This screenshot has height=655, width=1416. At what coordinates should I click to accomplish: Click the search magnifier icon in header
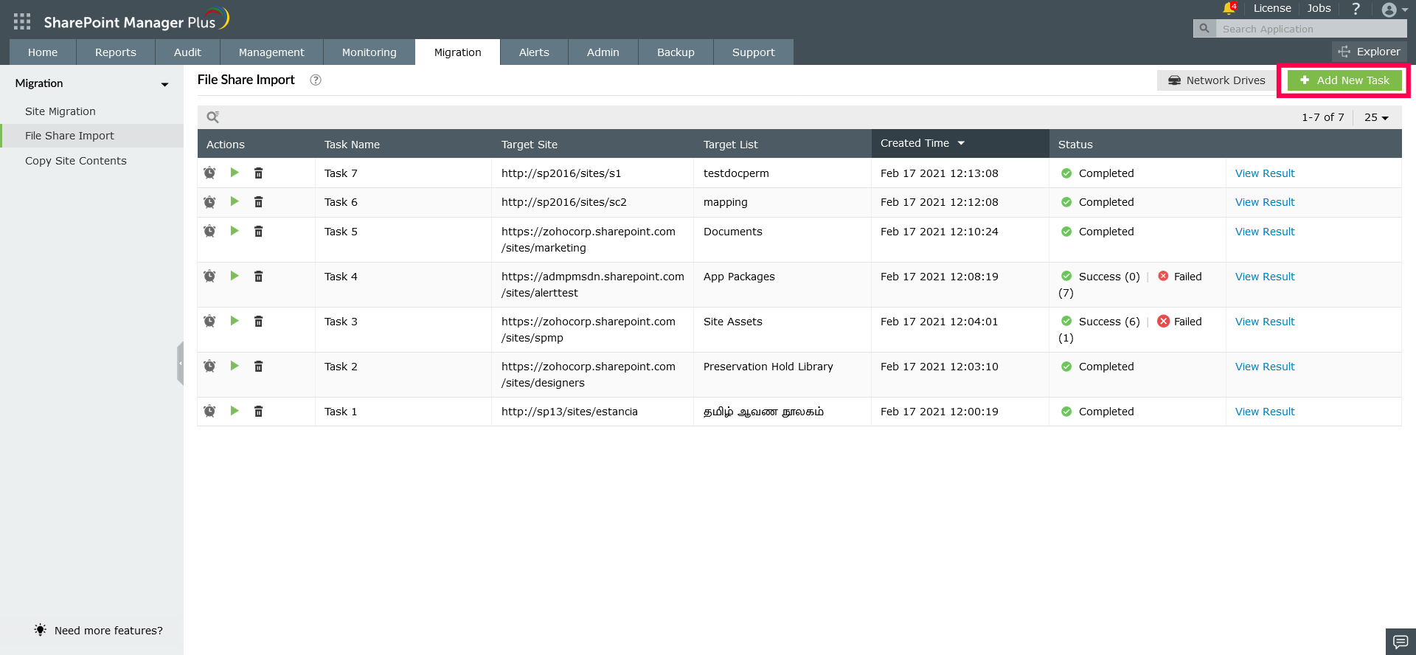tap(1204, 29)
